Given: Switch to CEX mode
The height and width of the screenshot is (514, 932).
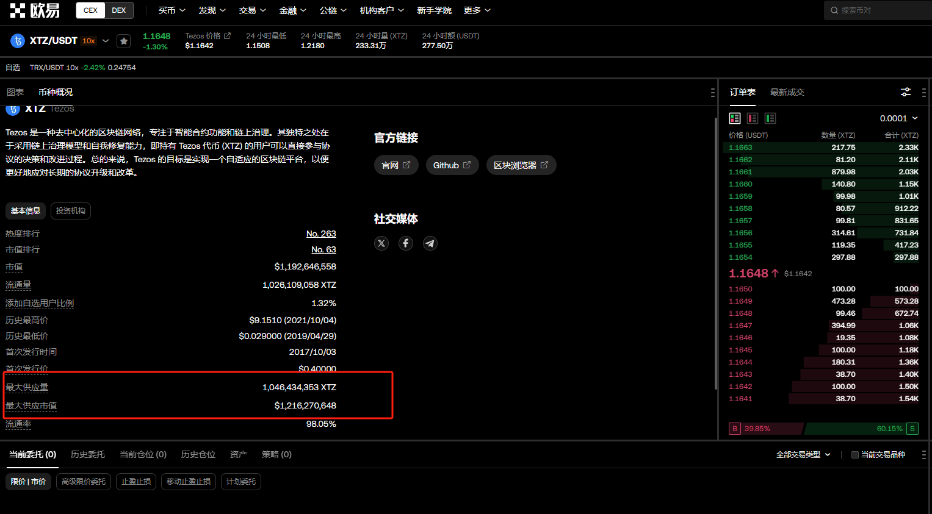Looking at the screenshot, I should click(90, 10).
